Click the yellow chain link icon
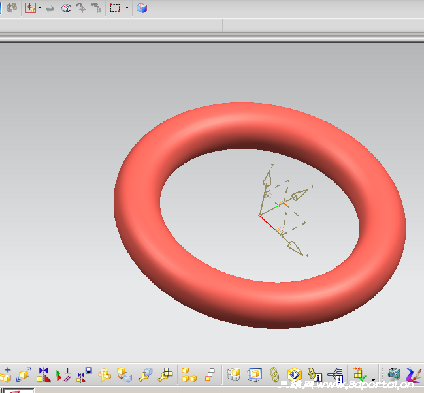This screenshot has width=424, height=393. tap(275, 375)
